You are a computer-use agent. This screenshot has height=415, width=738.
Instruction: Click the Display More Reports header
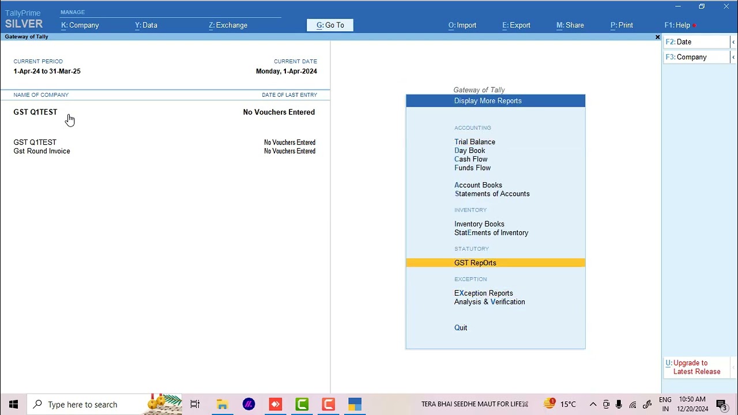pos(495,101)
